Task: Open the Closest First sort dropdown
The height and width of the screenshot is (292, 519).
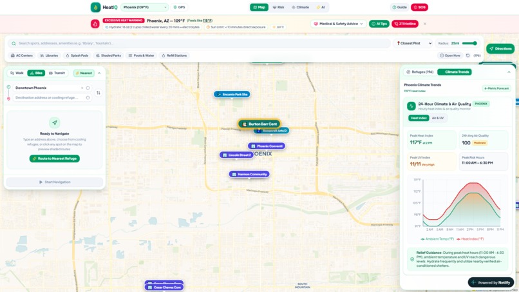Action: 414,43
